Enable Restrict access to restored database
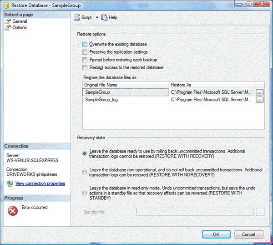Viewport: 273px width, 245px height. pos(85,68)
